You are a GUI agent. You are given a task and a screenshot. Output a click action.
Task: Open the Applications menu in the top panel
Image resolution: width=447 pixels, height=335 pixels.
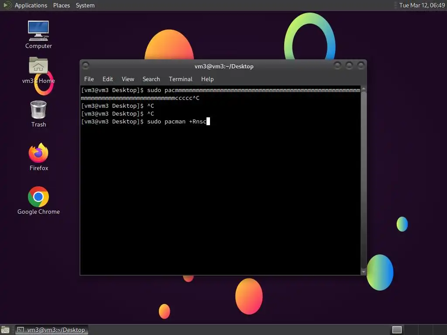coord(31,5)
